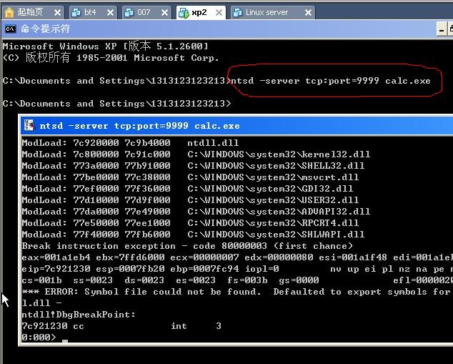This screenshot has width=453, height=364.
Task: Click the home icon on 起始页 tab
Action: (x=9, y=12)
